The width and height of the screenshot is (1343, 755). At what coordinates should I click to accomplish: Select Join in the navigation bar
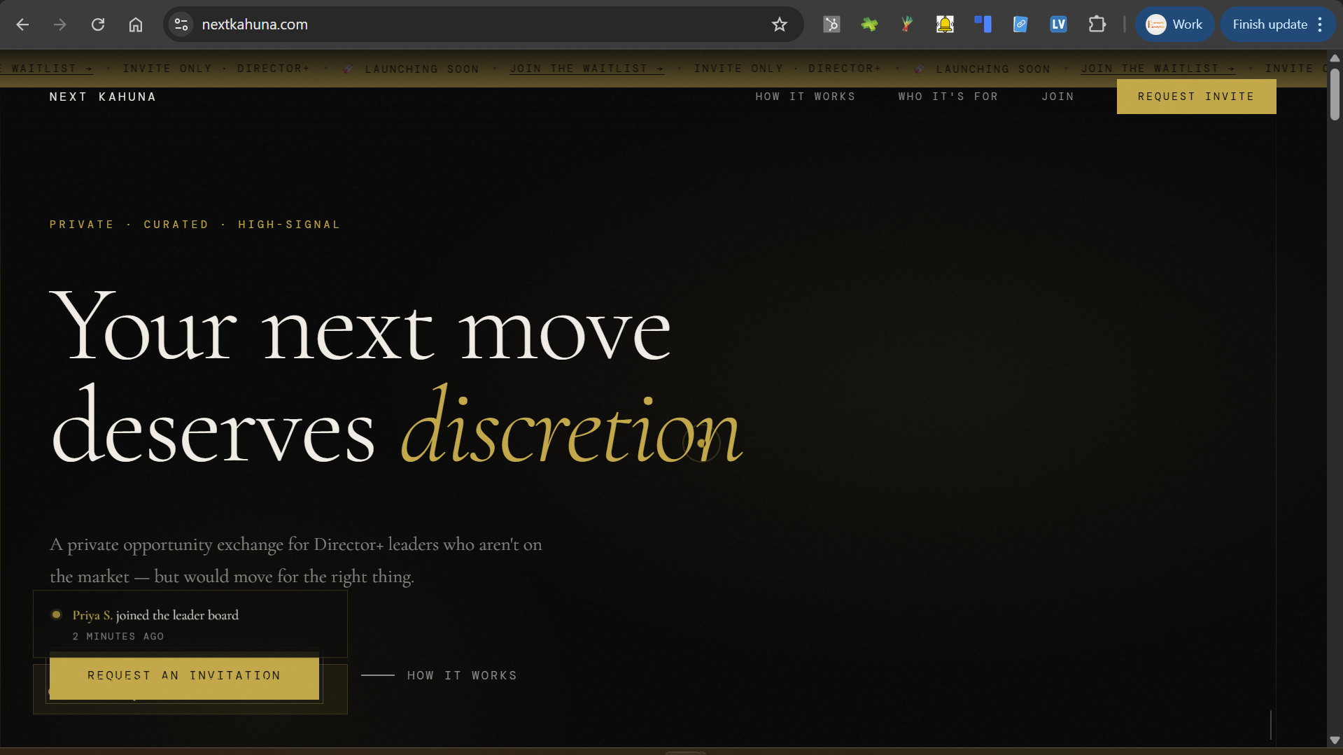(1057, 97)
